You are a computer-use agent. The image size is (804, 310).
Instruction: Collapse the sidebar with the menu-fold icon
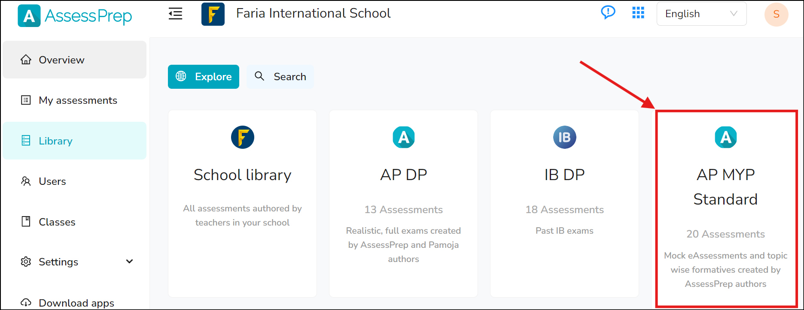[x=175, y=14]
